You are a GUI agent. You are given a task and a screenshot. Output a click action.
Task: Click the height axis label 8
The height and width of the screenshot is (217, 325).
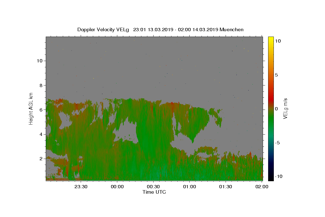41,85
